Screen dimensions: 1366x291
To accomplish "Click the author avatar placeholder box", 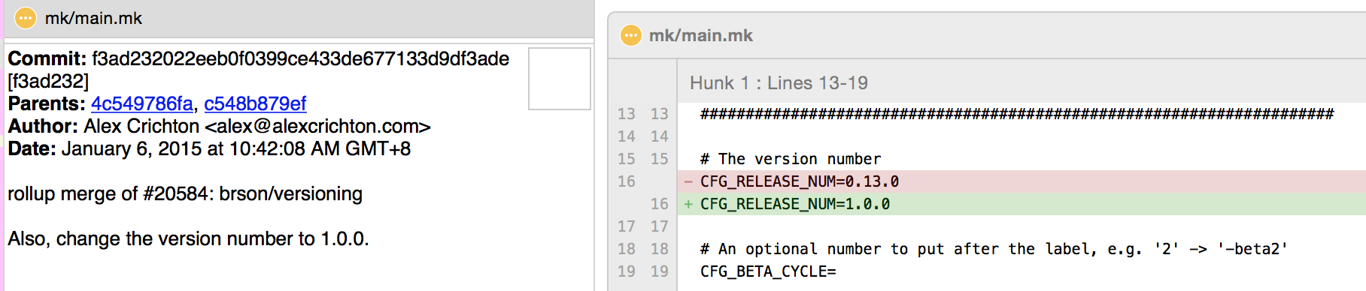I will (560, 79).
